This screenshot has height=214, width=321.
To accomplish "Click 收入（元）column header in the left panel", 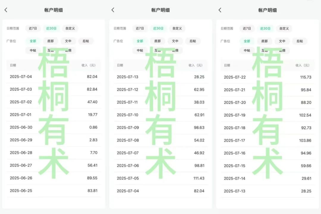I will (x=89, y=65).
